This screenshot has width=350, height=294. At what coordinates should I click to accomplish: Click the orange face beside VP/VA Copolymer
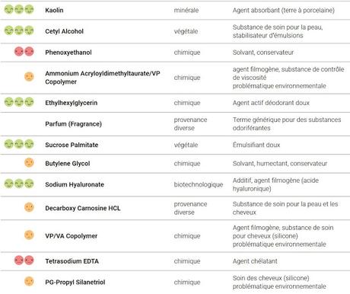coord(29,235)
